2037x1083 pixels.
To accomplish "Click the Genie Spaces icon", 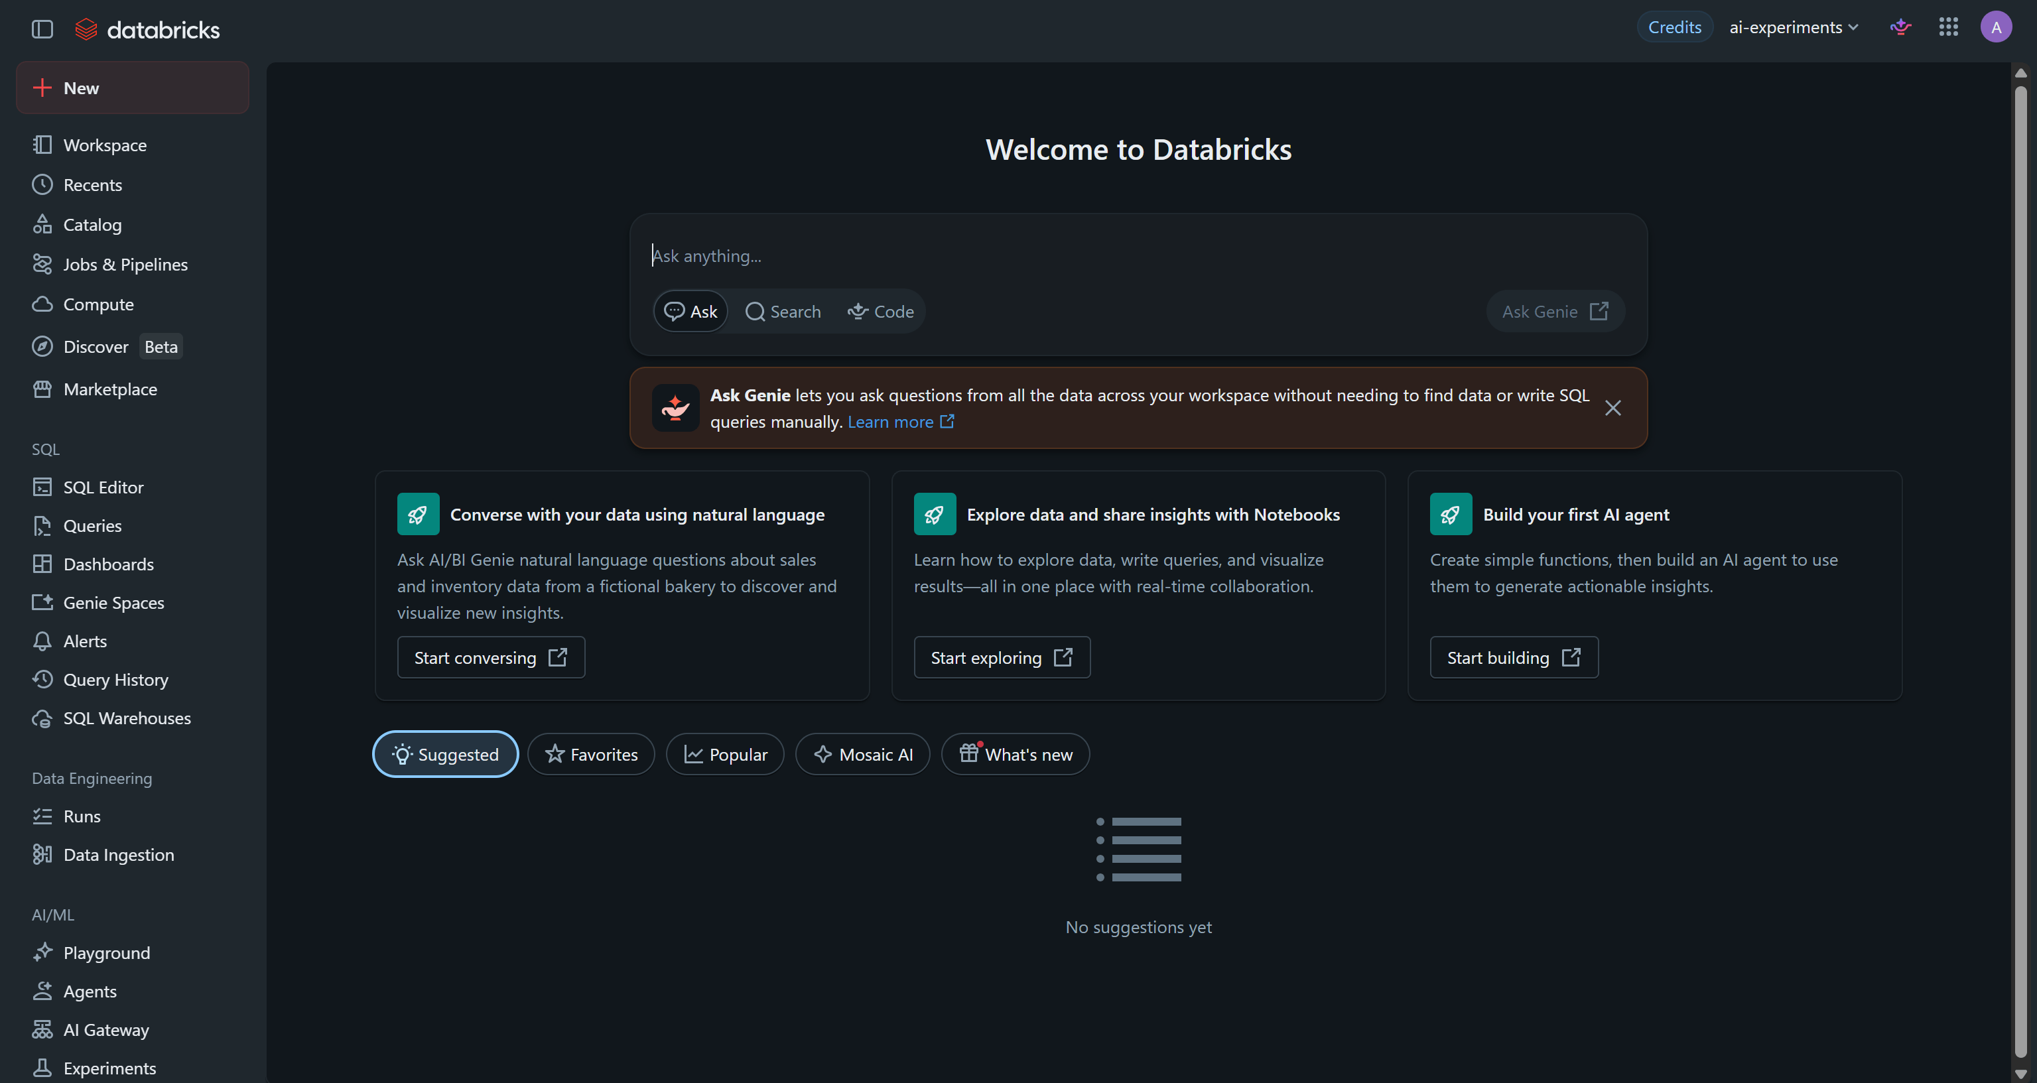I will [42, 602].
